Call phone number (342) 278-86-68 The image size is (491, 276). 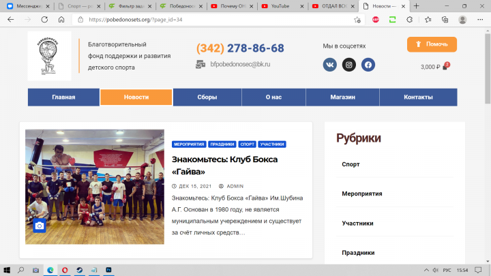click(x=240, y=48)
